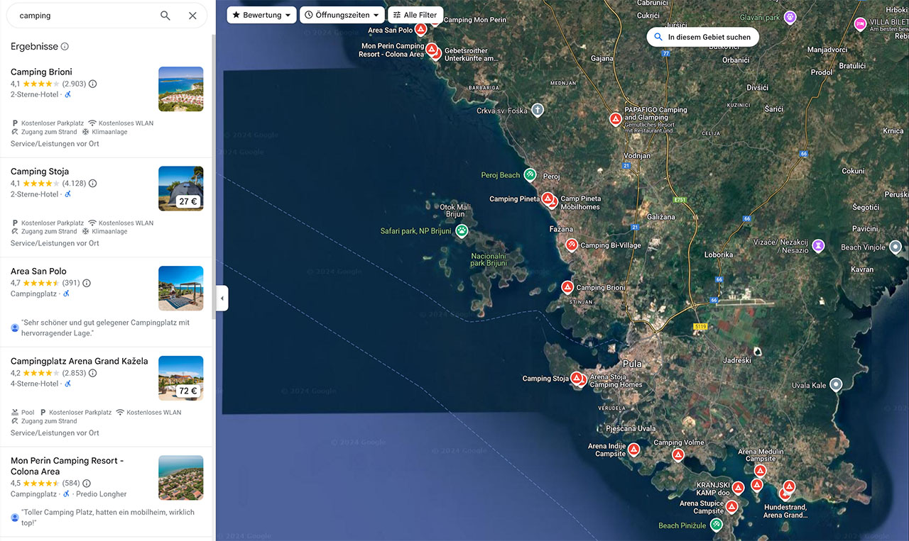Select Vizače/Nezakcij purple marker

819,245
